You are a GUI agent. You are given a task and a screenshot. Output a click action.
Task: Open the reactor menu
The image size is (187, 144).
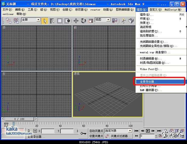tap(95, 10)
